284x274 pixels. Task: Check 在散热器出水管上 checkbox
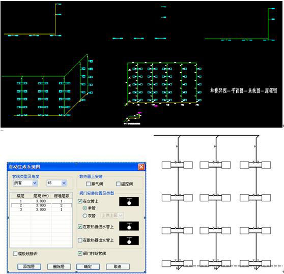click(80, 240)
